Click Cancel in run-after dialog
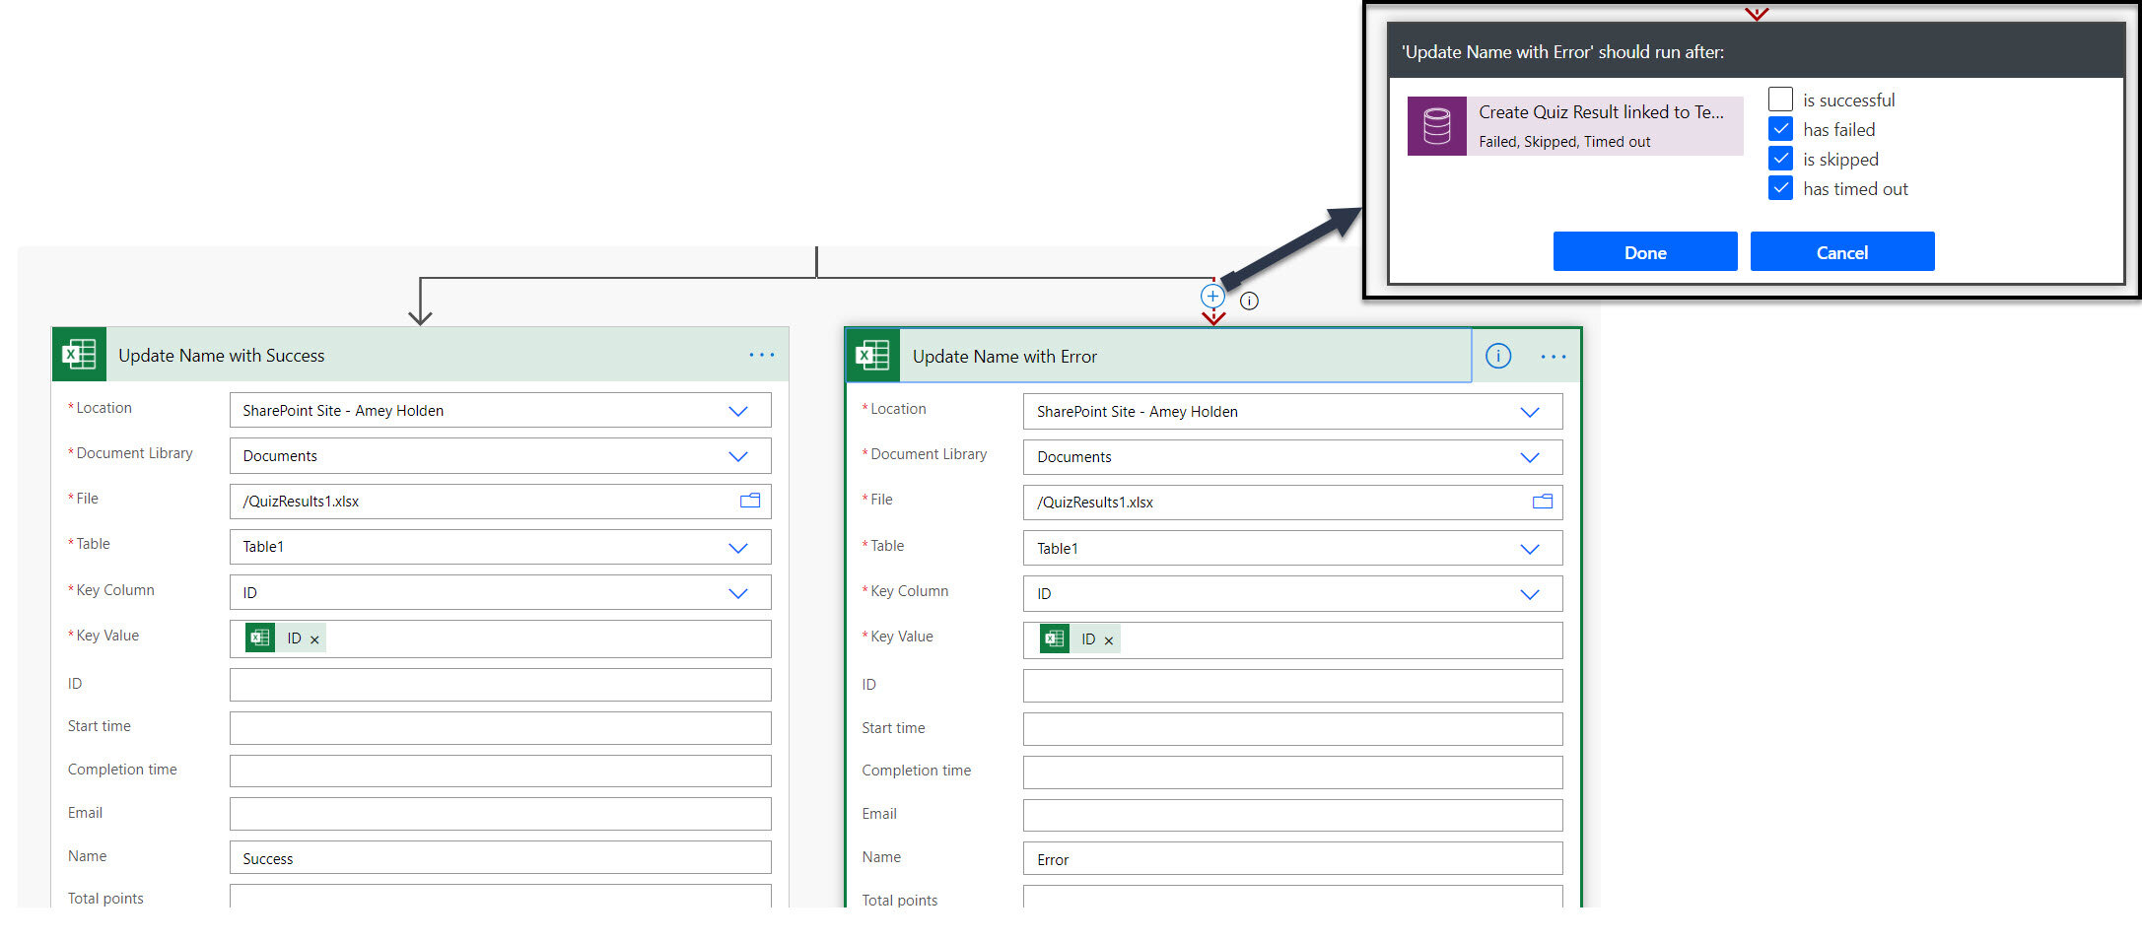This screenshot has width=2142, height=940. point(1842,251)
